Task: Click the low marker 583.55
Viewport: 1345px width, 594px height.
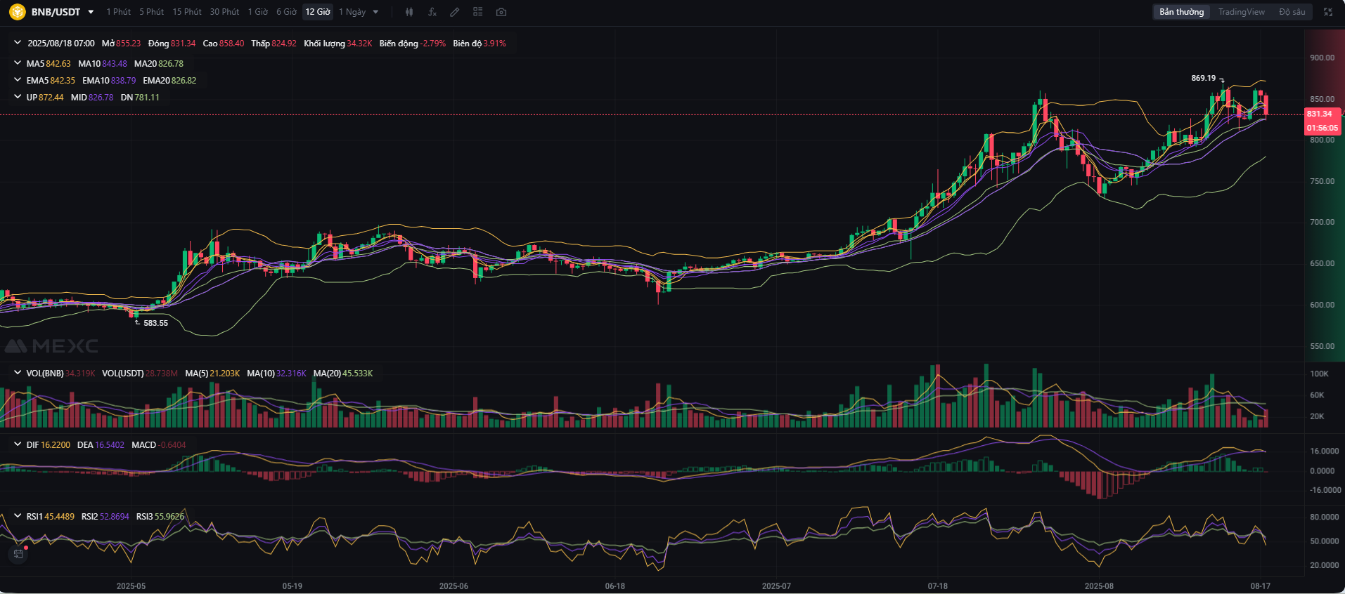Action: (155, 323)
